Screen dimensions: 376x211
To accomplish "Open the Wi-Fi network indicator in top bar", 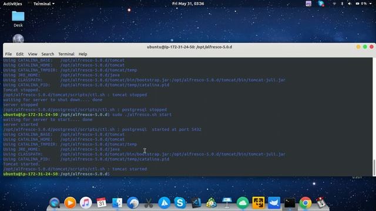I will point(334,4).
